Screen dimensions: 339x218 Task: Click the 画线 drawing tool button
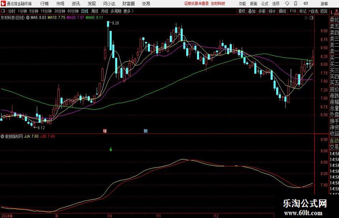[x=282, y=11]
